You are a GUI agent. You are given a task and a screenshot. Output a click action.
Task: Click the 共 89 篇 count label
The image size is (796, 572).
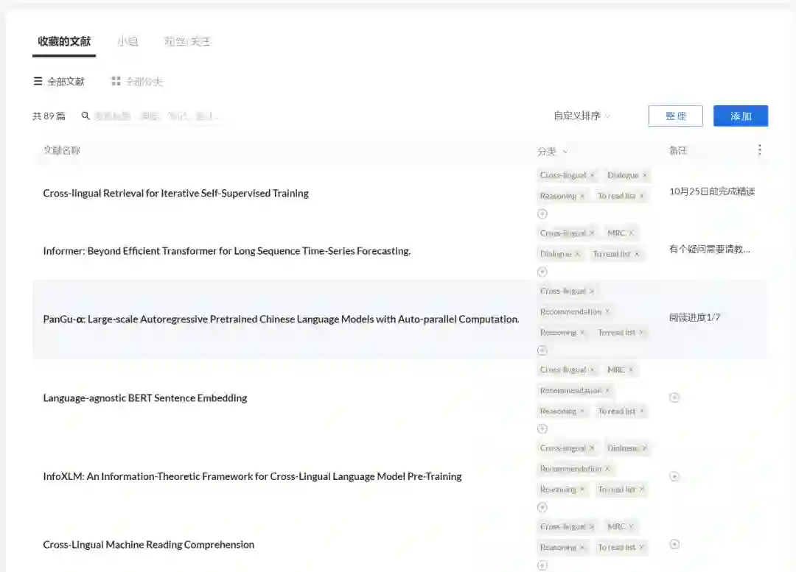point(49,116)
